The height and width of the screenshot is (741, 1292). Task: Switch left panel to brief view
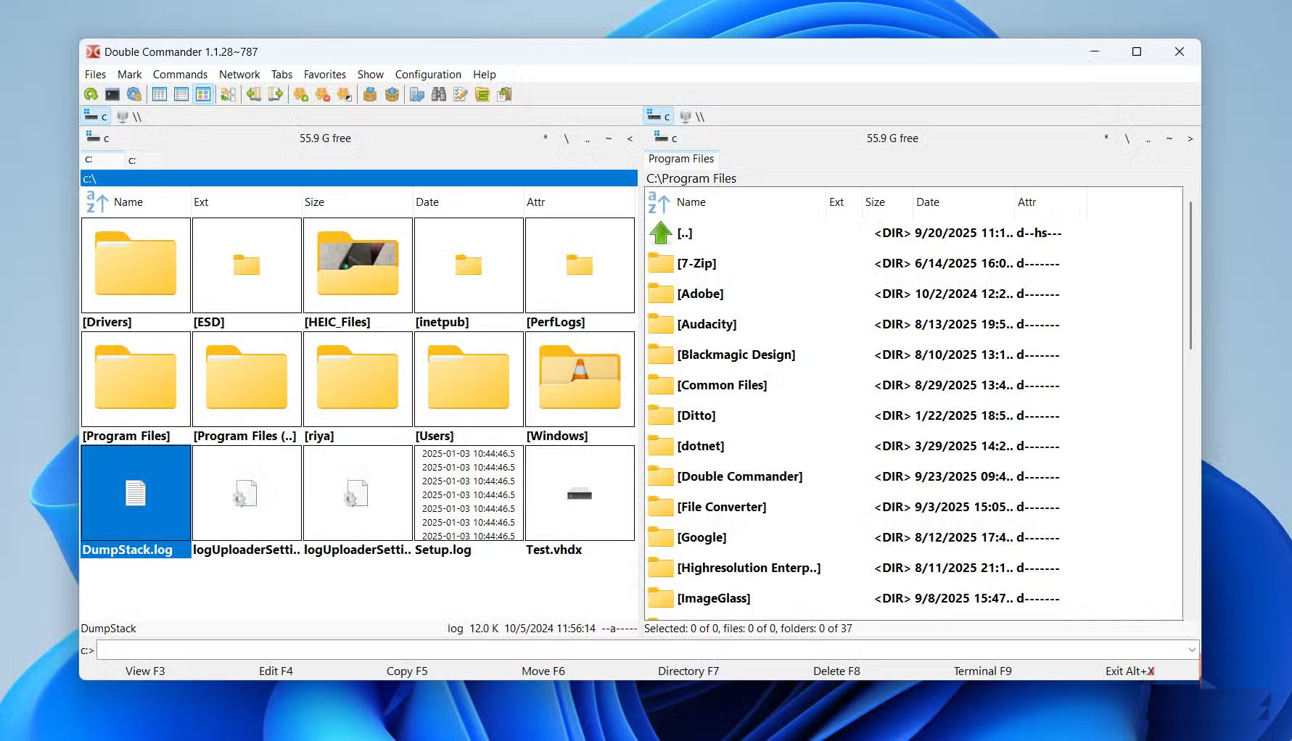pyautogui.click(x=159, y=94)
